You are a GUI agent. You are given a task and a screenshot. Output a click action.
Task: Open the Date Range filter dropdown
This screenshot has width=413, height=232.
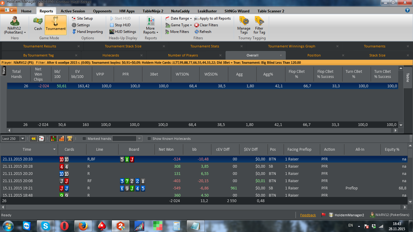pyautogui.click(x=179, y=18)
